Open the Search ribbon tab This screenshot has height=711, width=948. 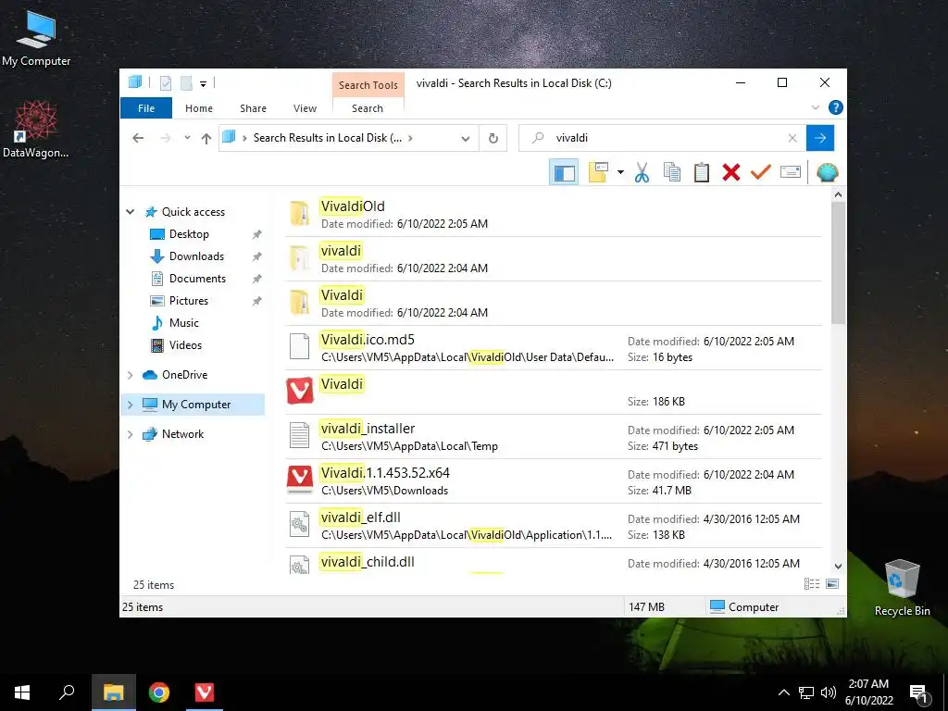point(368,108)
